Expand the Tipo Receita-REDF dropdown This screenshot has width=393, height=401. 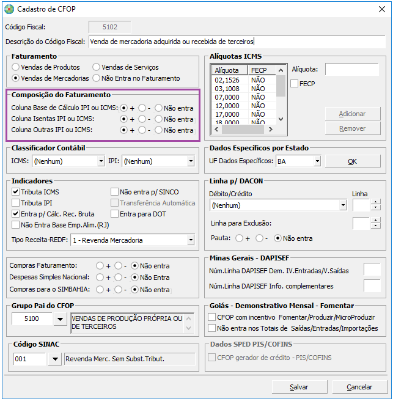pyautogui.click(x=190, y=240)
